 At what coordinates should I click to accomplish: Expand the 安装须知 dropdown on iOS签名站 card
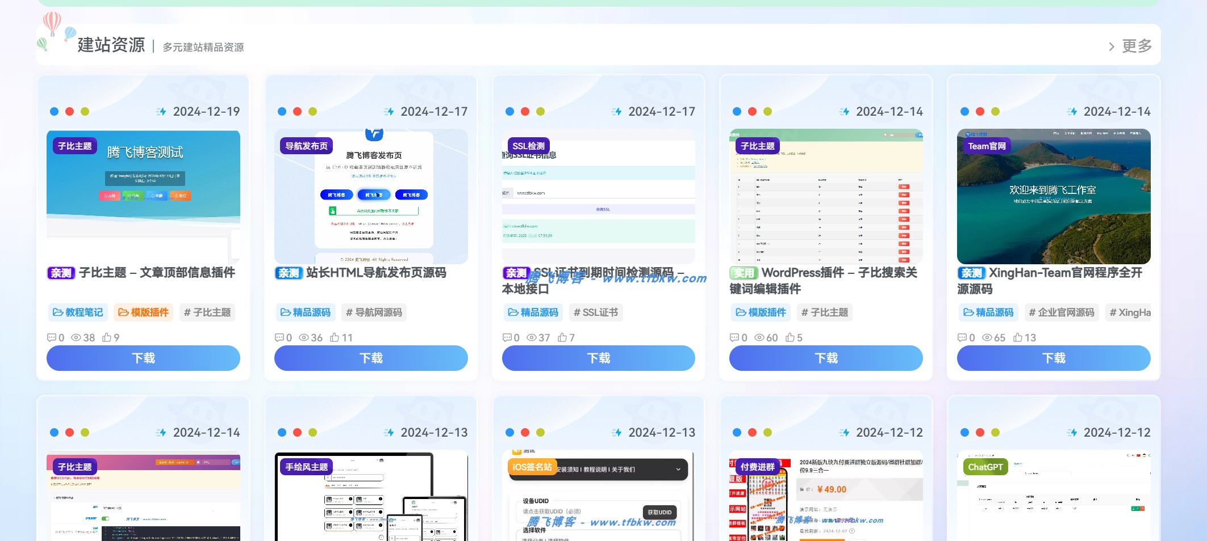[x=677, y=470]
